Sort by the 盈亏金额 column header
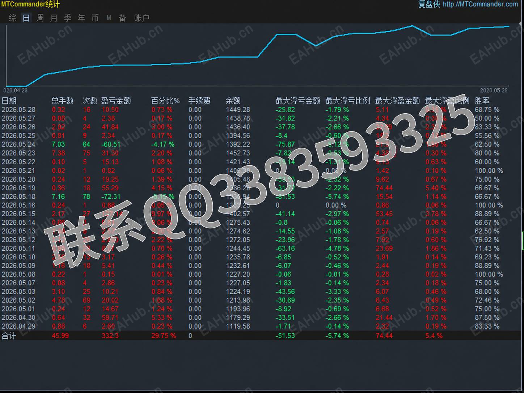 pyautogui.click(x=116, y=101)
